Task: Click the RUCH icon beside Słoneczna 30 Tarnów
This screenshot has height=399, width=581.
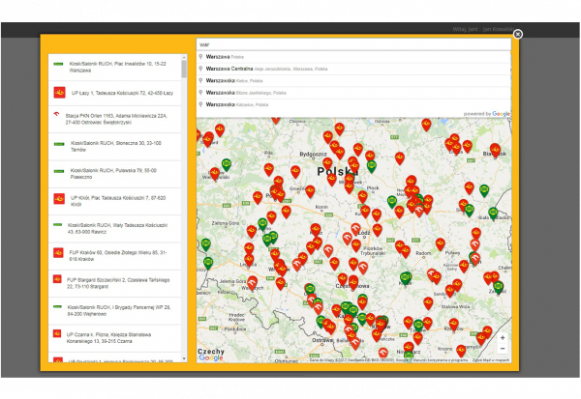Action: [x=59, y=143]
